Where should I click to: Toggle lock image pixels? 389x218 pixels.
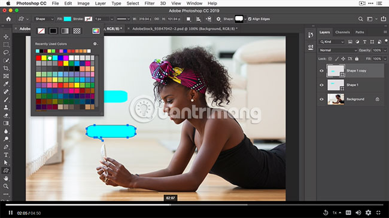point(337,59)
